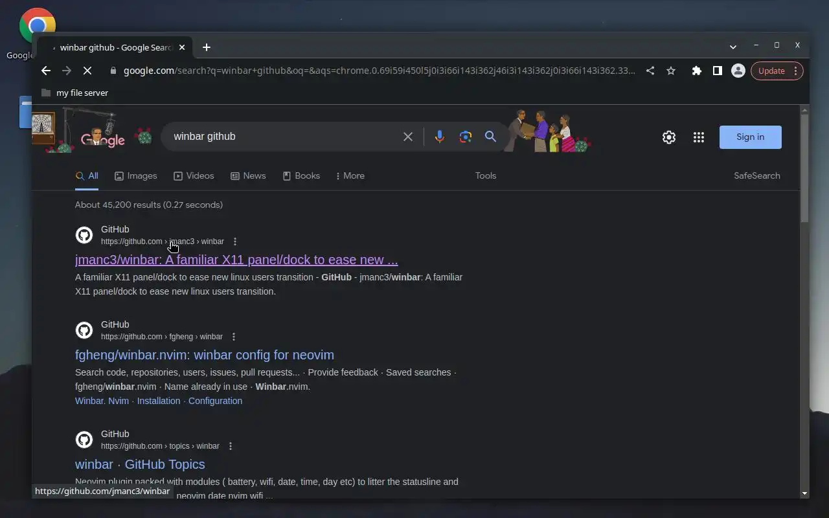Screen dimensions: 829x518
Task: Toggle the Chrome side panel icon
Action: coord(717,71)
